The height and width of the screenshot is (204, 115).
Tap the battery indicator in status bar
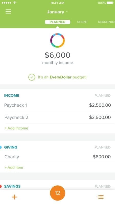coord(110,3)
